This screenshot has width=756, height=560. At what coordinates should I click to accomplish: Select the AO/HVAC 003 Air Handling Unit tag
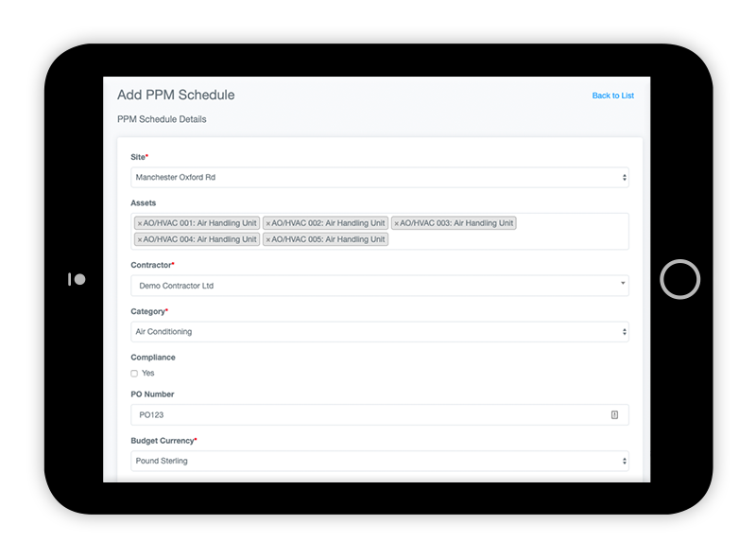pyautogui.click(x=454, y=223)
